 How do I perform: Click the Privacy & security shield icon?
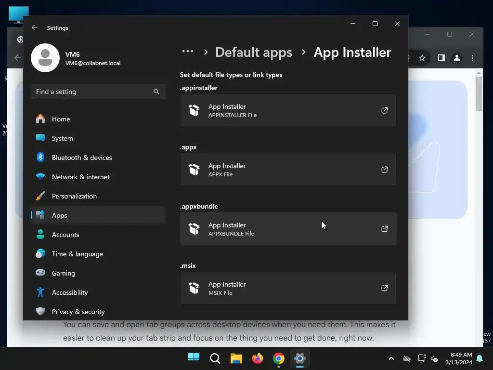pyautogui.click(x=40, y=311)
